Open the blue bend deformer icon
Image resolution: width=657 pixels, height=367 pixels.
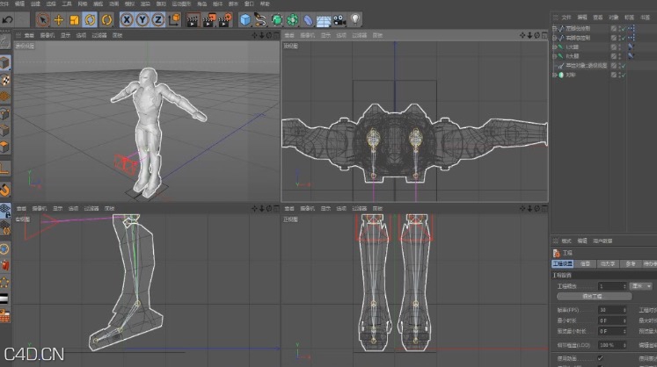pos(308,19)
